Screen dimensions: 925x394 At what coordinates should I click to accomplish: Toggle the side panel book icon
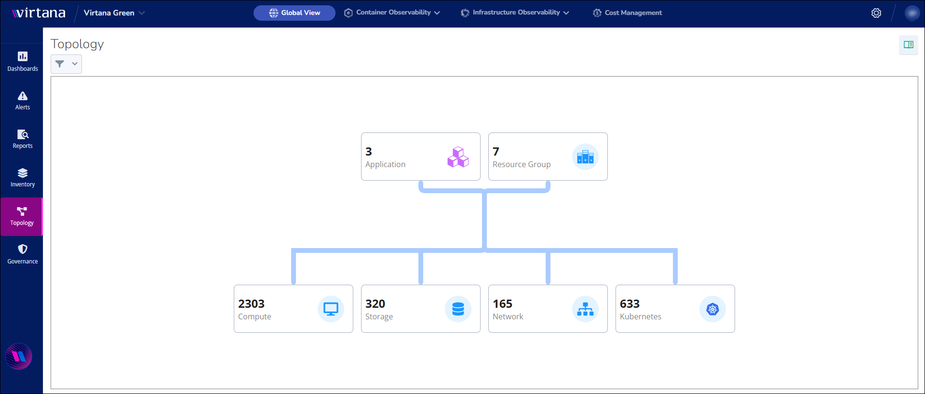908,45
